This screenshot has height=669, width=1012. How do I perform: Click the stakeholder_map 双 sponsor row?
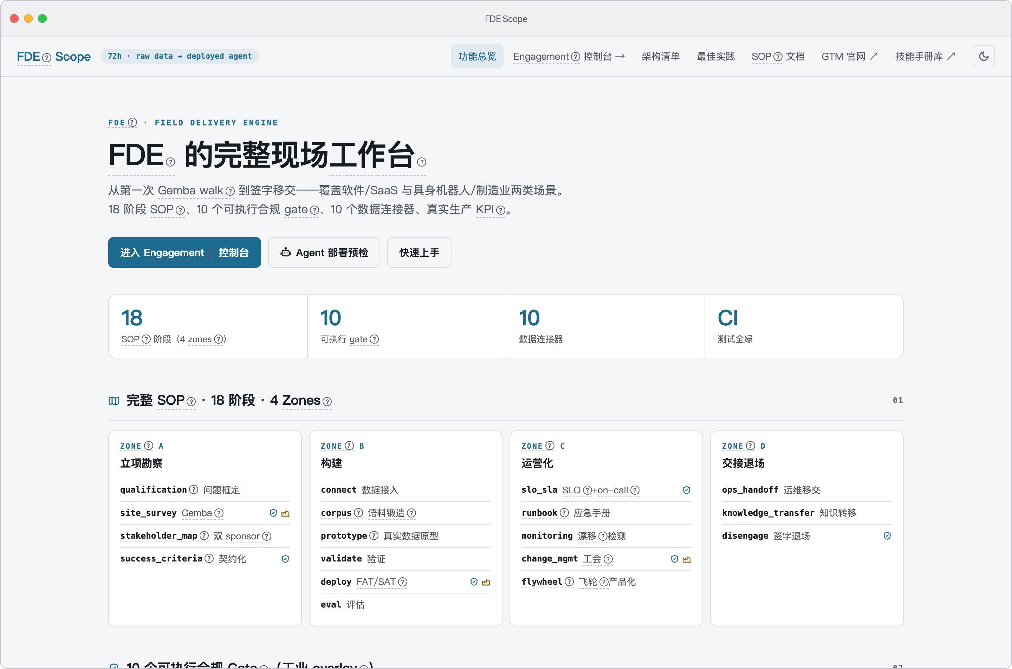(205, 536)
